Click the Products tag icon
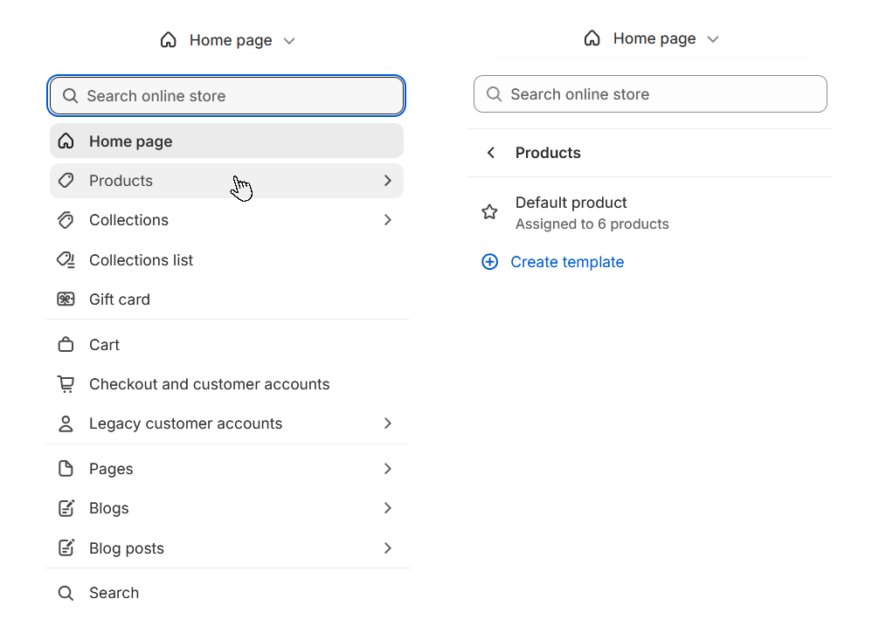872x640 pixels. tap(66, 181)
